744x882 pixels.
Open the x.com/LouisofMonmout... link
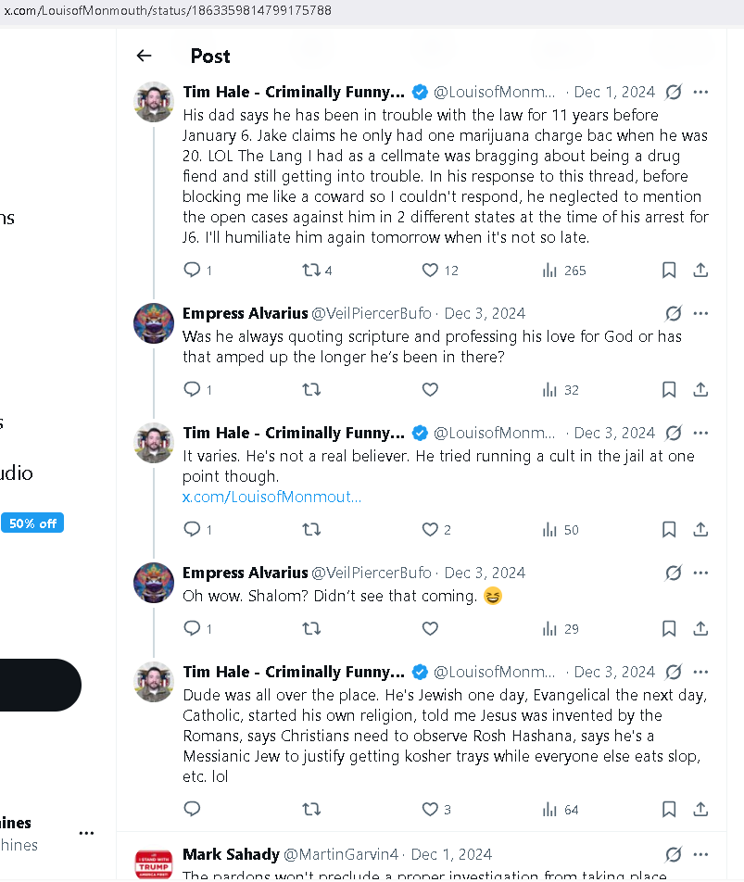coord(271,497)
